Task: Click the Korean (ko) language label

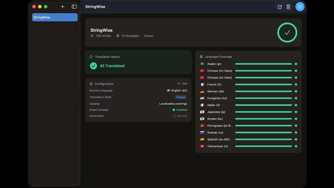Action: (215, 119)
